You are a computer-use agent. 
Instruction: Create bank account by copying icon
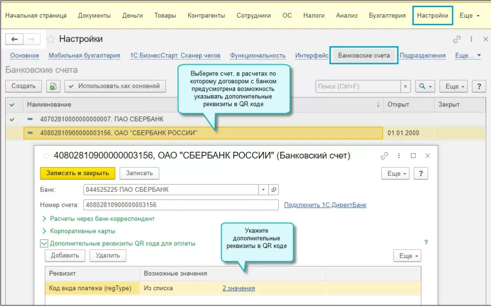click(53, 86)
